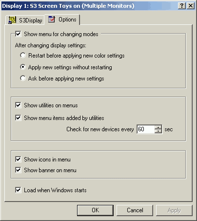Image resolution: width=197 pixels, height=221 pixels.
Task: Click the S3Display tab icon
Action: [x=12, y=20]
